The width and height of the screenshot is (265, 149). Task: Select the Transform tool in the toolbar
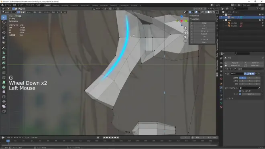(x=4, y=42)
